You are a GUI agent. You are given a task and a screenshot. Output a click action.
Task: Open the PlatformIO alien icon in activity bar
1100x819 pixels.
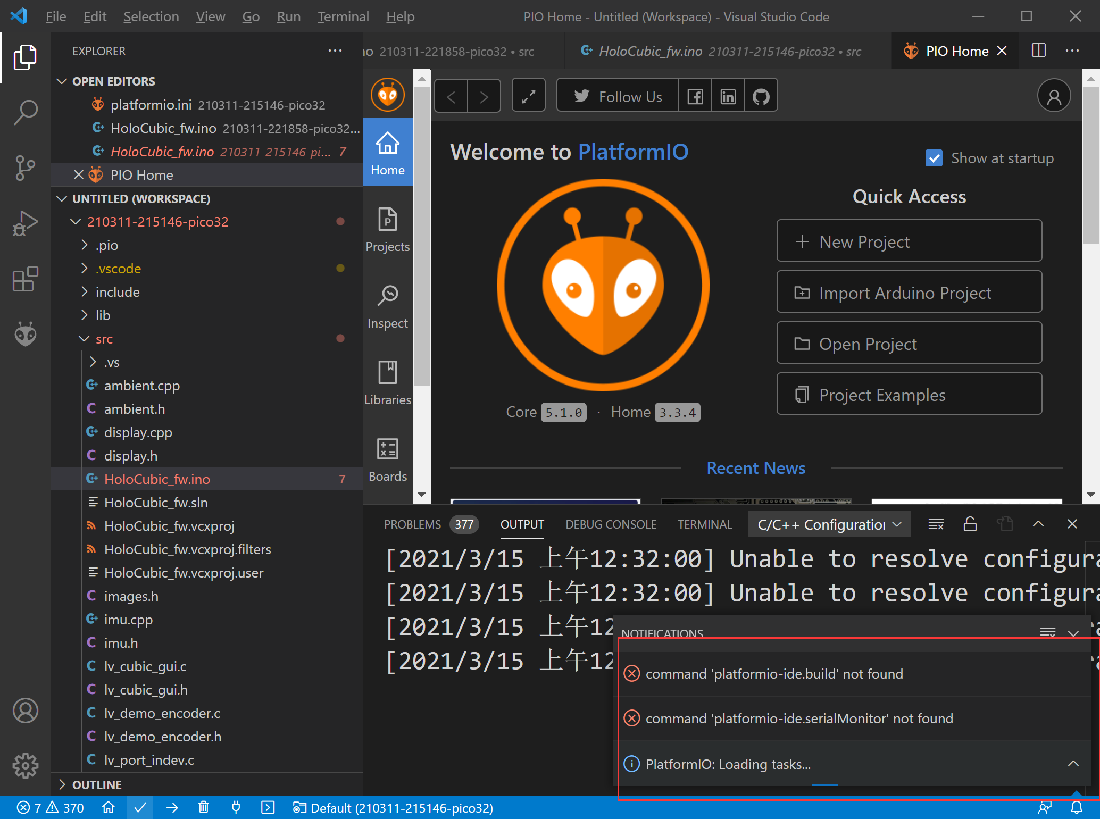[25, 334]
